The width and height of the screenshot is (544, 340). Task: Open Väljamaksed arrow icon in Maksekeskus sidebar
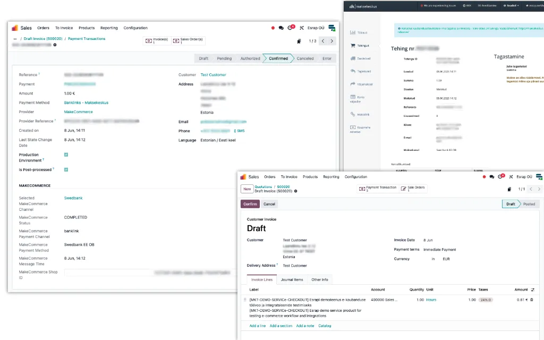pos(353,84)
